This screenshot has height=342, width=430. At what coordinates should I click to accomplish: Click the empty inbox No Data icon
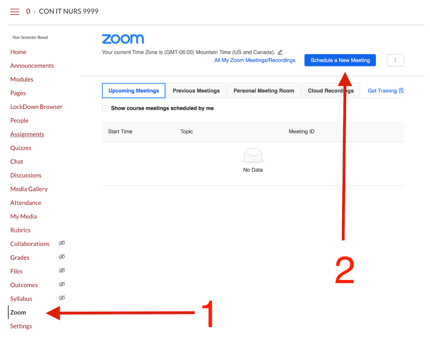click(x=253, y=156)
